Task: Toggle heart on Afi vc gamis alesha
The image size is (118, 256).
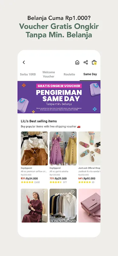Action: 73,135
